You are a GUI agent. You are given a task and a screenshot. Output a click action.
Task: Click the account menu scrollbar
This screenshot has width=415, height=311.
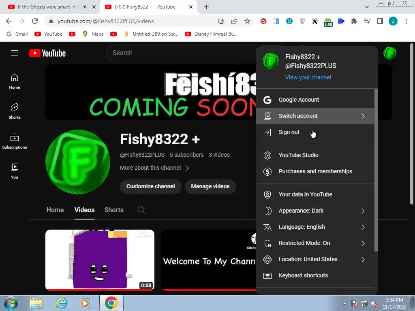point(376,169)
